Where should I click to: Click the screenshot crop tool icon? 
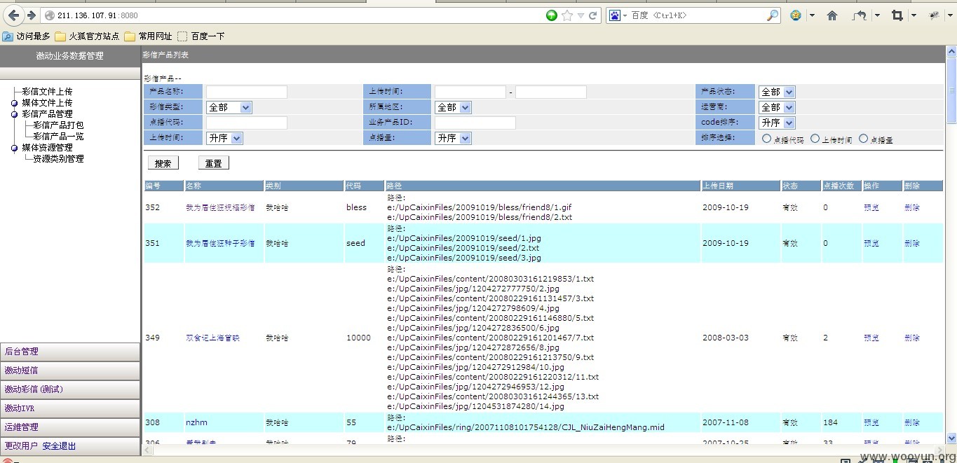pos(897,15)
